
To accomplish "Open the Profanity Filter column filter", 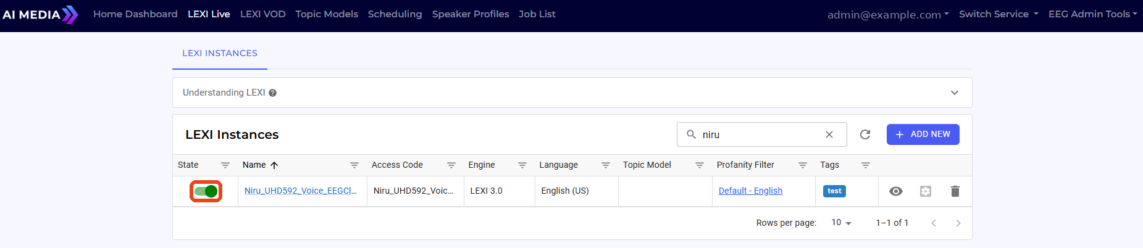I will click(803, 165).
